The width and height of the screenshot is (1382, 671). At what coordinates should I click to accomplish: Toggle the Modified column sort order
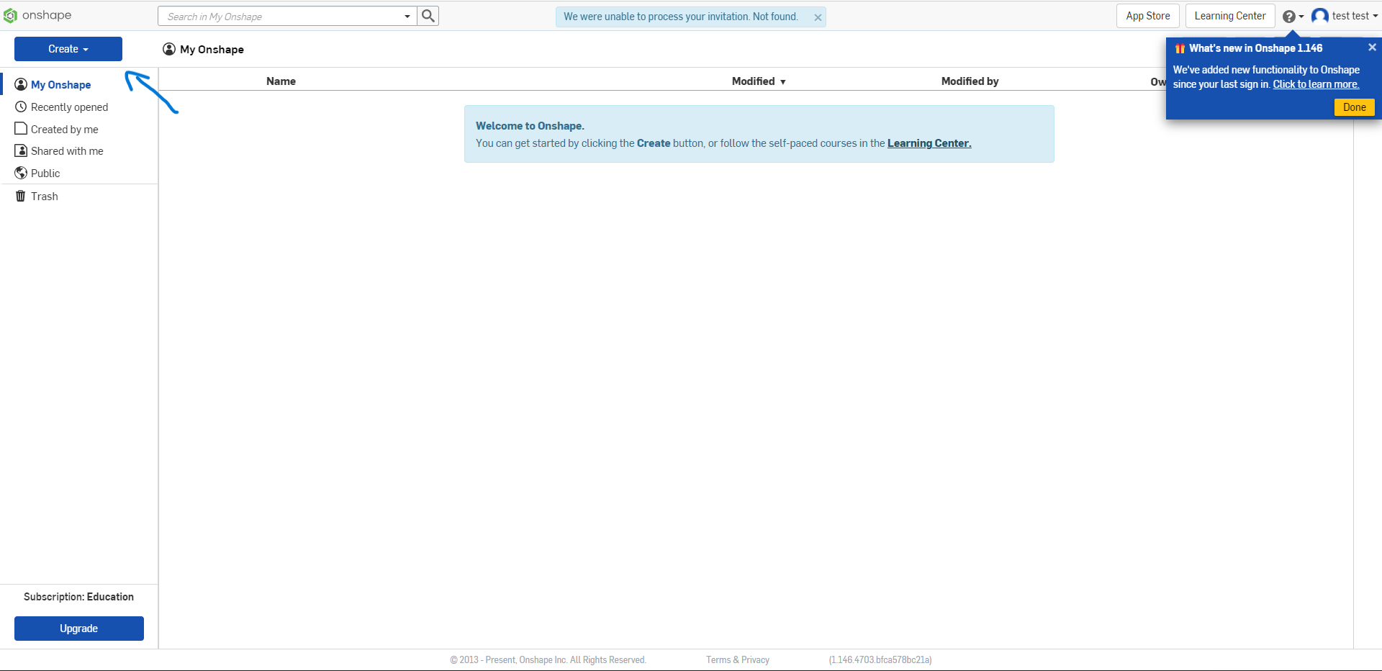click(757, 81)
